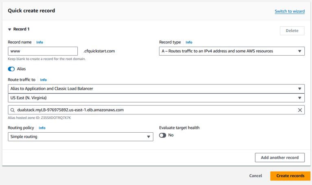Screen dimensions: 312x185
Task: Focus the Record name input containing www
Action: 43,51
